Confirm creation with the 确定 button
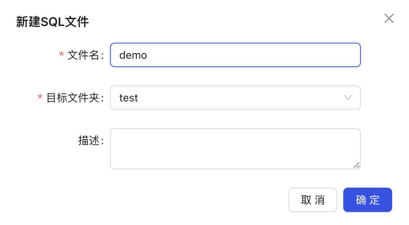409x225 pixels. coord(367,200)
